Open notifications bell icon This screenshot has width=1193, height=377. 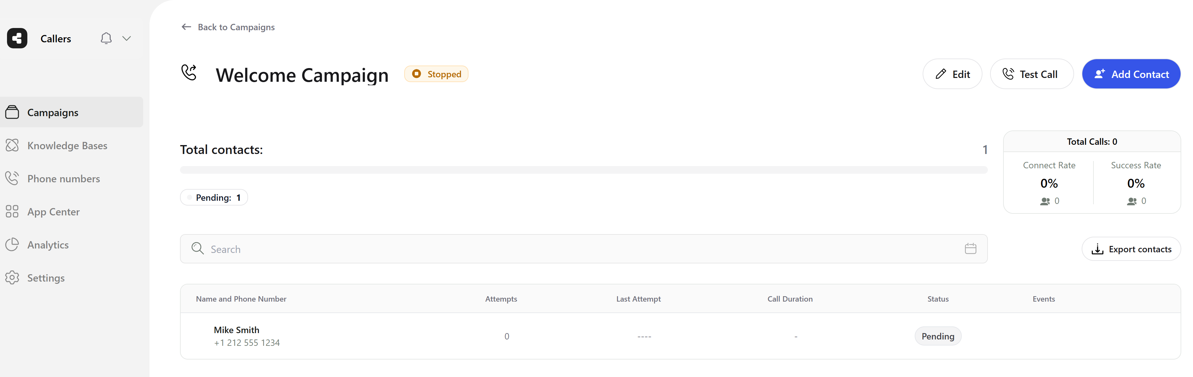pyautogui.click(x=106, y=38)
